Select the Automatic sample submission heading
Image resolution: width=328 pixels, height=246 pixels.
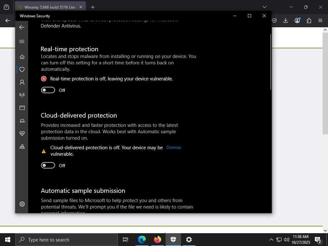[83, 191]
